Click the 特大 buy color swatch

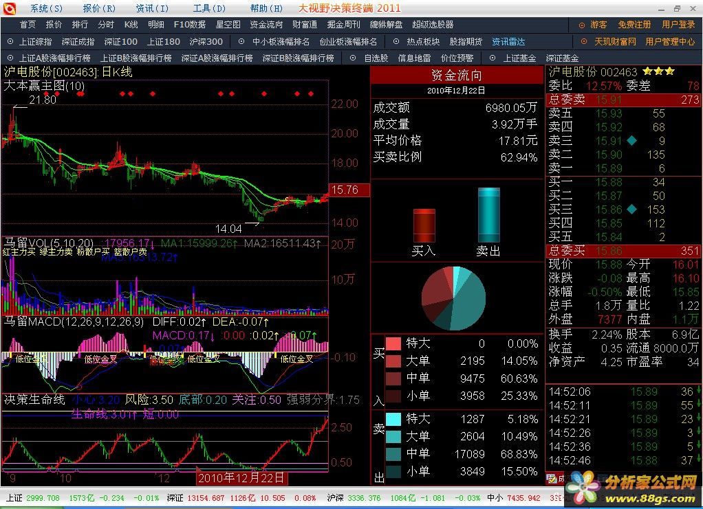point(393,343)
